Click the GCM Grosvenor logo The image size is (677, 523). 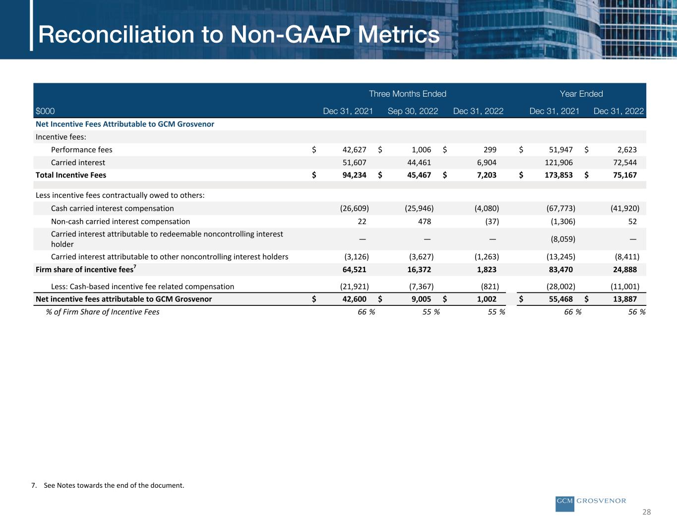coord(591,501)
